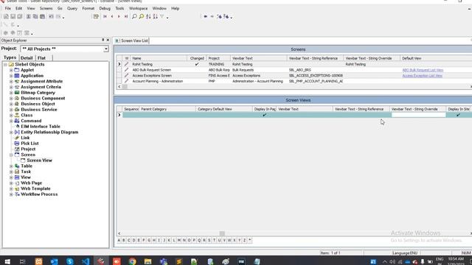Click the Name column header in Screens
Viewport: 472px width, 265px height.
(159, 58)
